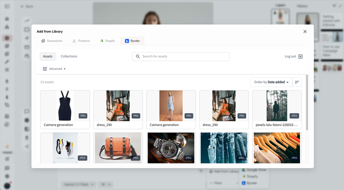
Task: Select the sneakers JPEG asset
Action: [65, 148]
